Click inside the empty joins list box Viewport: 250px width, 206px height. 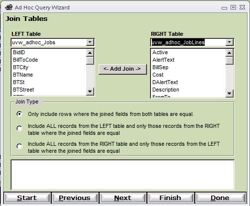pos(123,175)
